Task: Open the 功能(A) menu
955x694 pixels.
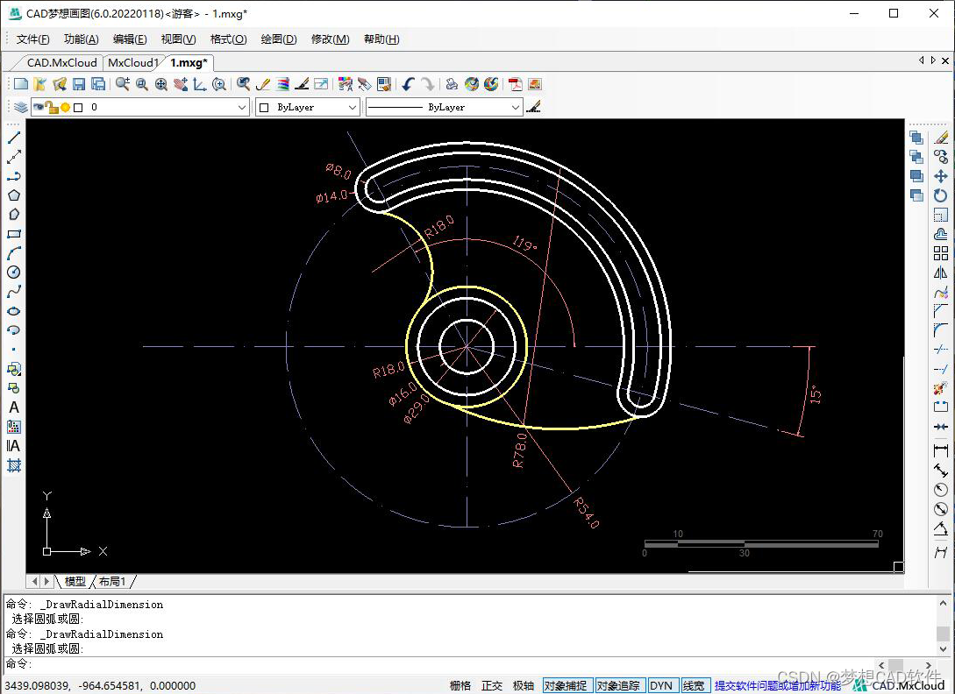Action: 81,39
